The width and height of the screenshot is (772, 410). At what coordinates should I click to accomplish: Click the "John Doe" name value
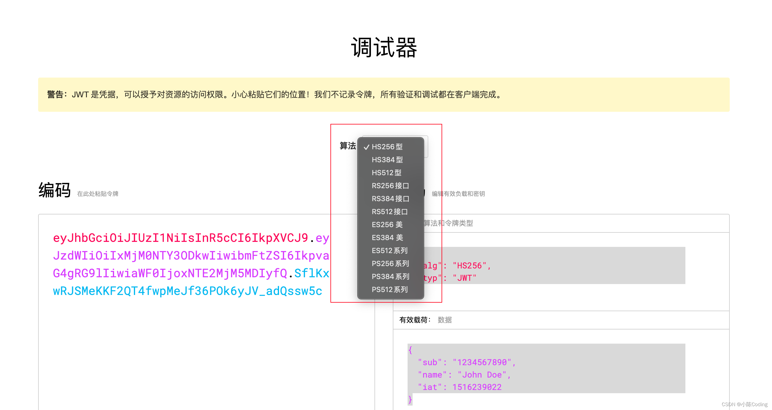[x=482, y=375]
